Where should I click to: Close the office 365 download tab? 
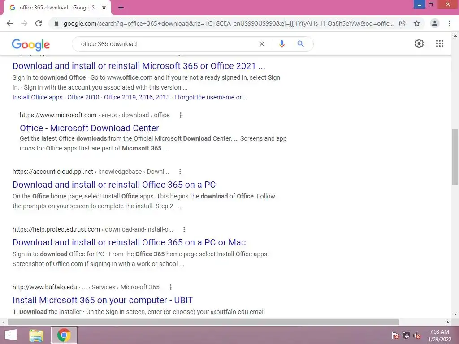click(104, 8)
